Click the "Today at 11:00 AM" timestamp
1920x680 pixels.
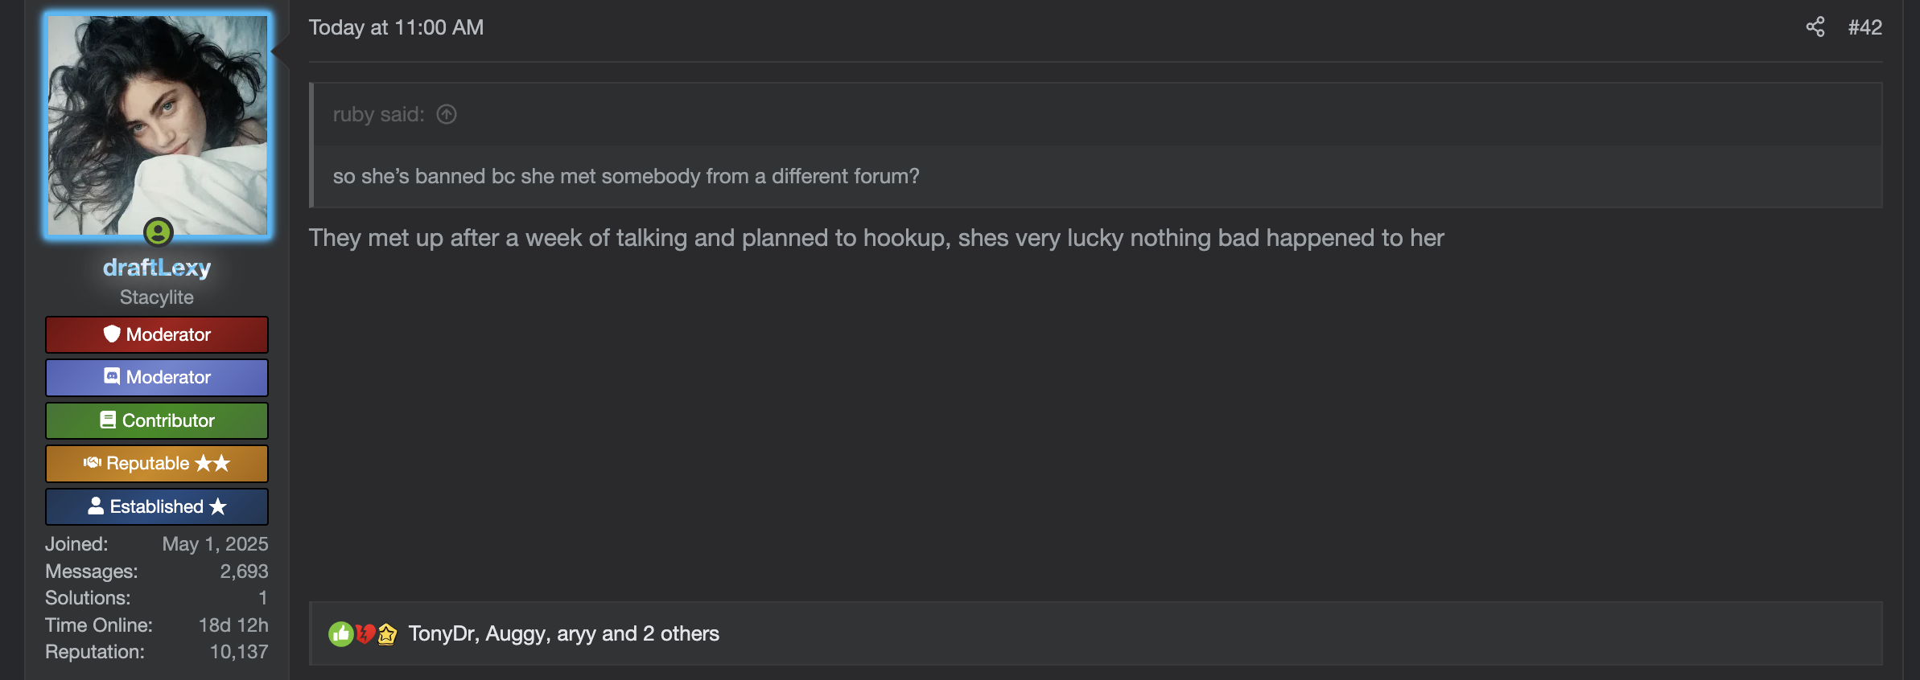pos(396,27)
